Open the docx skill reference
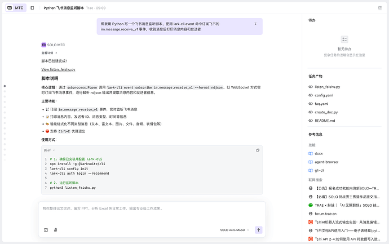389x244 pixels. [x=319, y=153]
